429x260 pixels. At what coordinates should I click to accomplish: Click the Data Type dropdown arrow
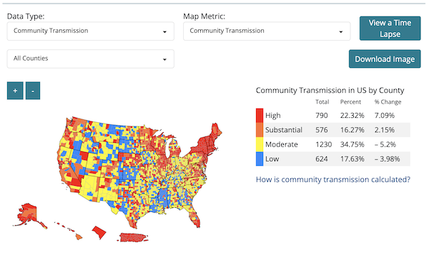164,32
